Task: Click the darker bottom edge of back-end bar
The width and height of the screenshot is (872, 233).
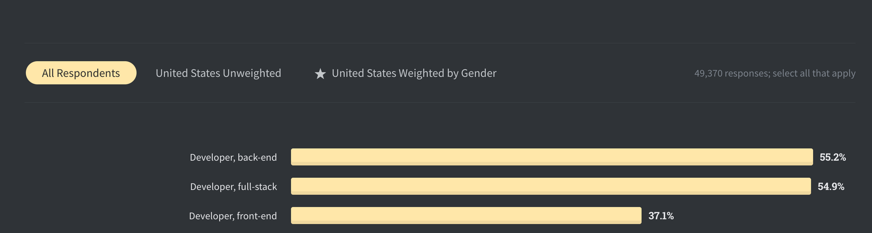Action: [x=552, y=164]
